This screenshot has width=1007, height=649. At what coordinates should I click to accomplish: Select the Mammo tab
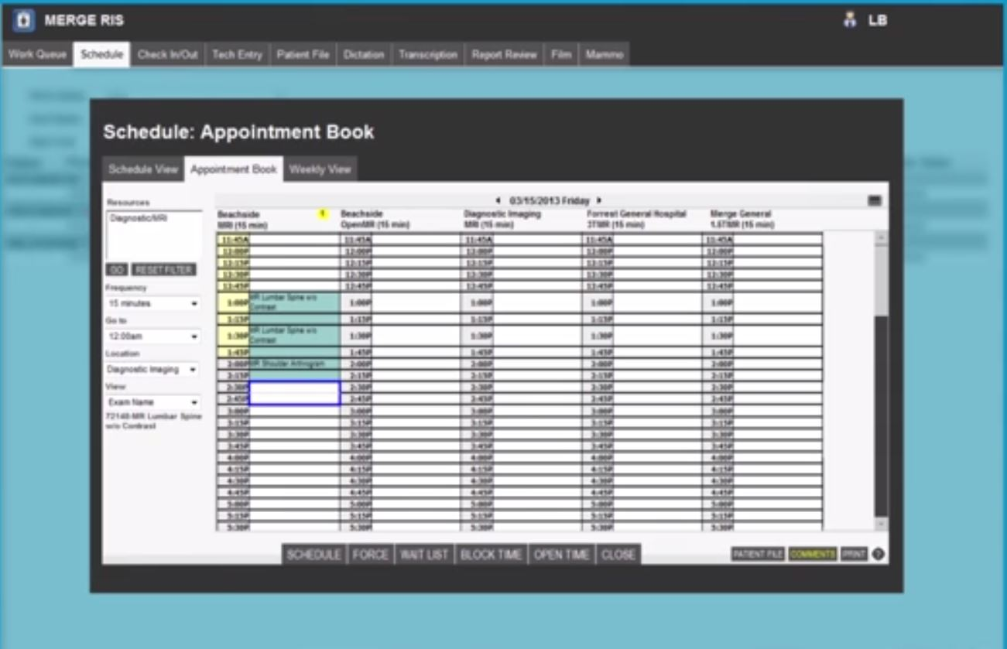point(604,55)
